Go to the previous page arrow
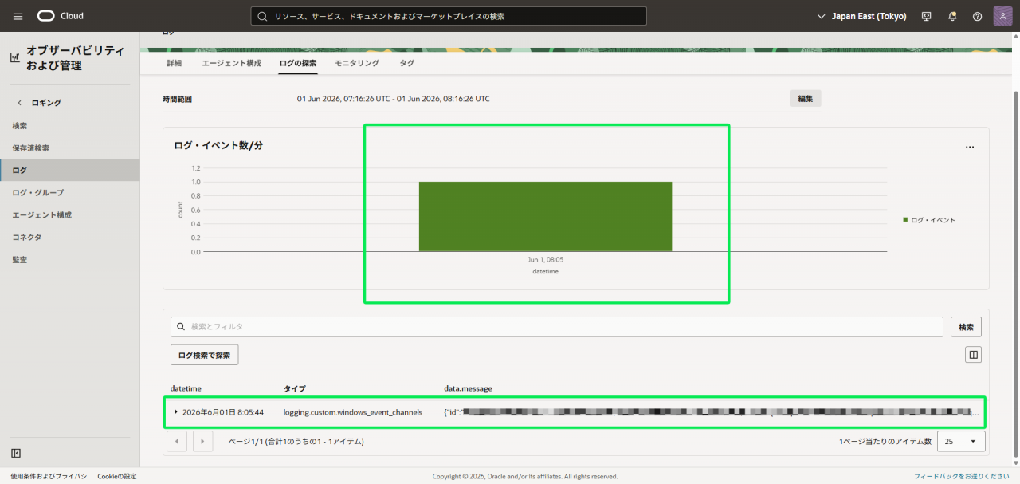This screenshot has width=1020, height=484. pos(177,441)
